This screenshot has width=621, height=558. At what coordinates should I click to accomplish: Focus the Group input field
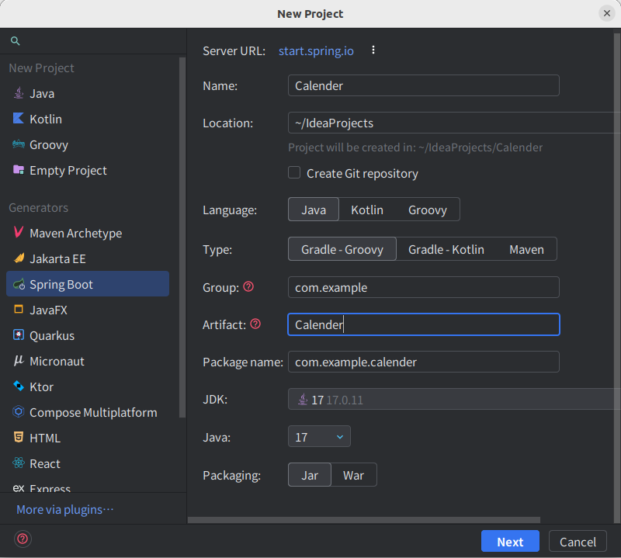coord(423,287)
